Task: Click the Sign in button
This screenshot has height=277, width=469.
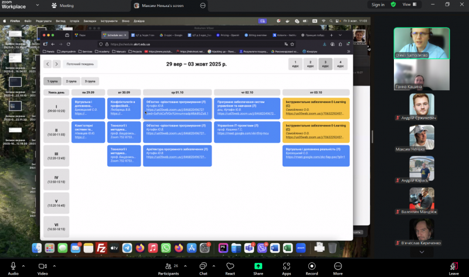Action: (x=378, y=5)
